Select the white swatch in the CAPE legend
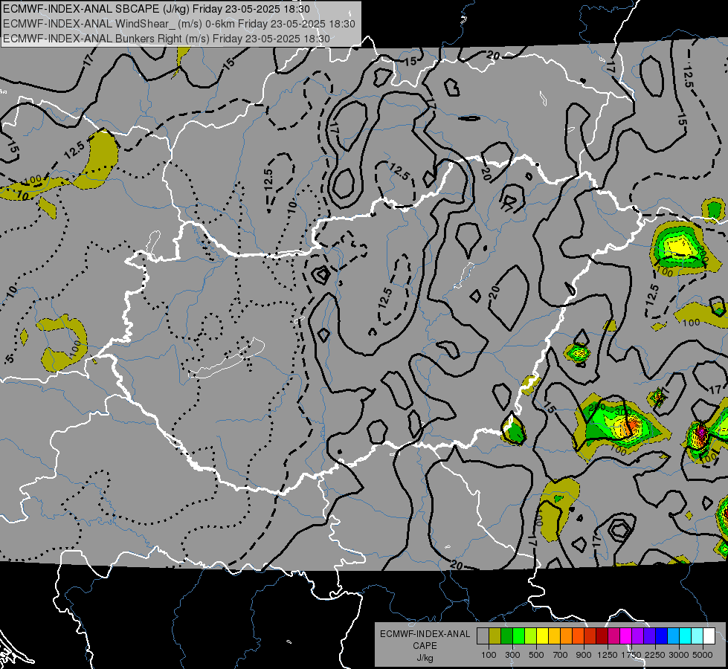The width and height of the screenshot is (728, 669). tap(709, 636)
